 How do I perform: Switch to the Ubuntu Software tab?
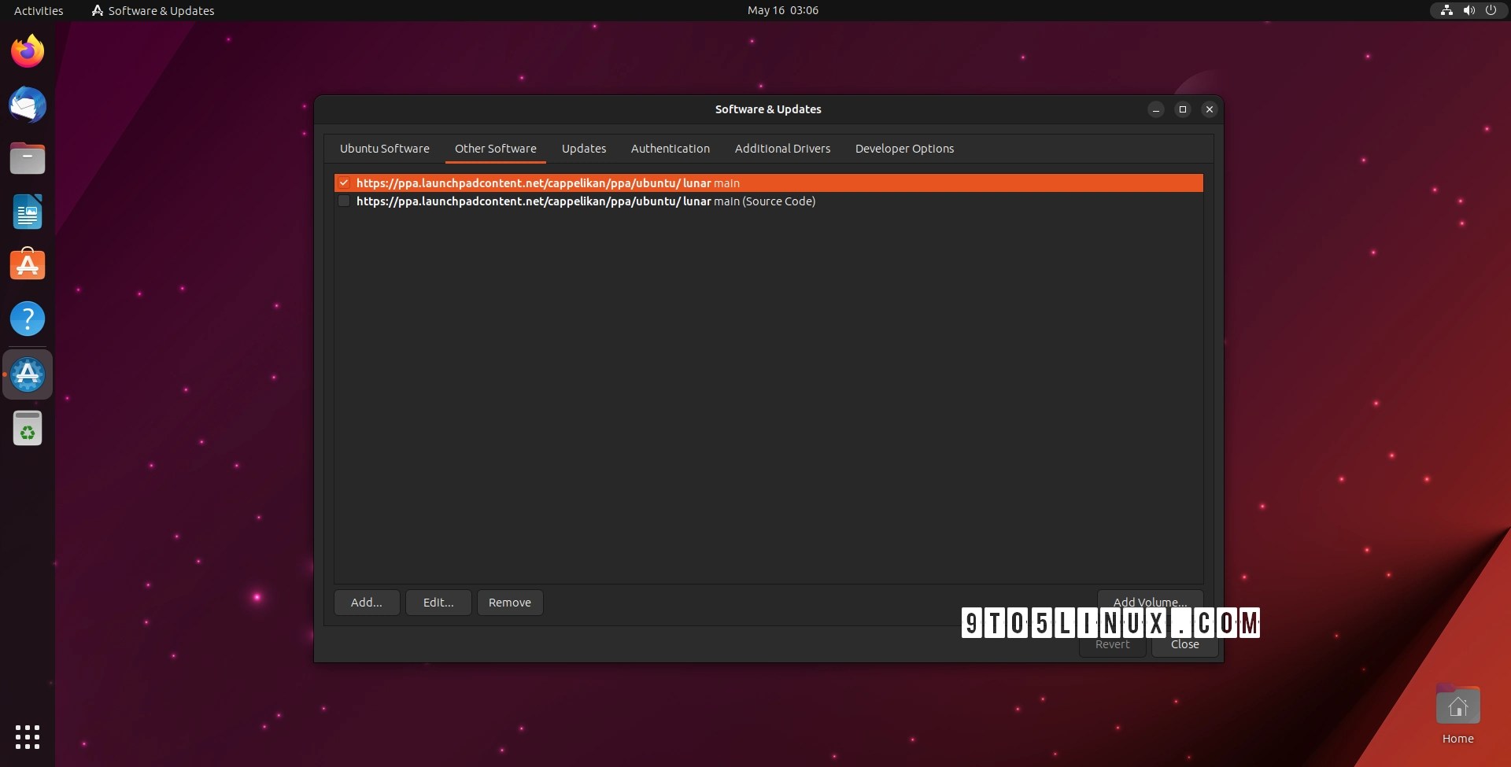click(x=385, y=149)
